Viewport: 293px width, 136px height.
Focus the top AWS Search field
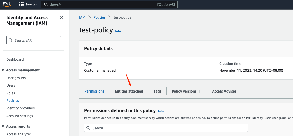coord(109,5)
